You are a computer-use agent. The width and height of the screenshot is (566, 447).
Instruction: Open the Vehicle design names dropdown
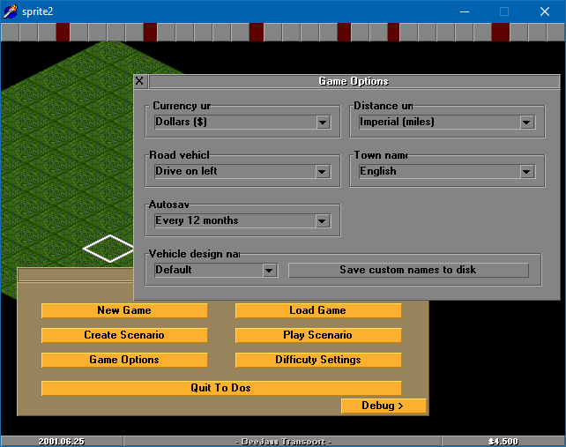270,271
